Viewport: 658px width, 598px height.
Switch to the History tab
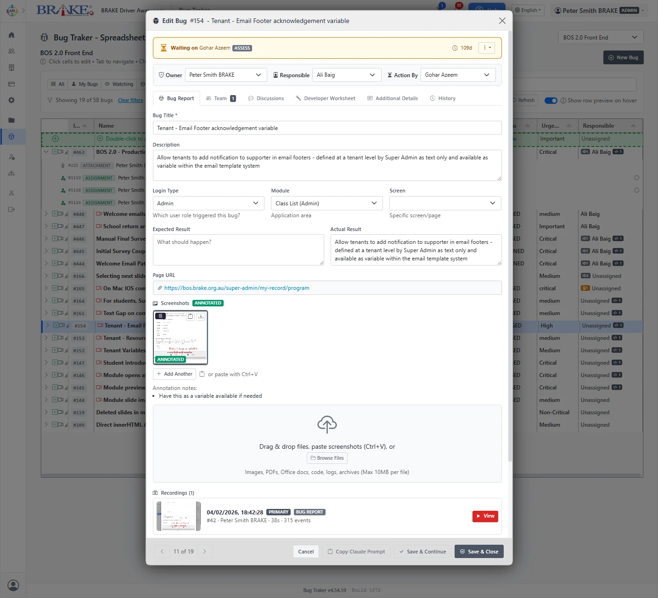coord(443,98)
